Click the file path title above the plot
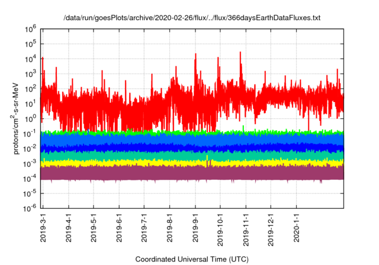 pos(192,18)
